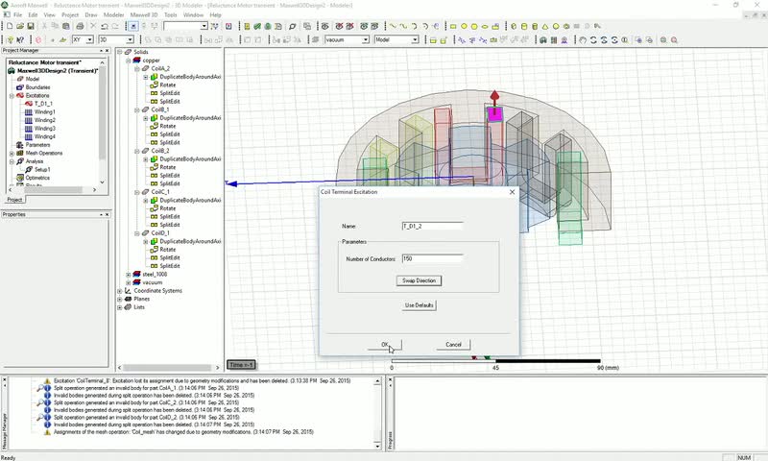Expand the Lists node

[x=119, y=307]
